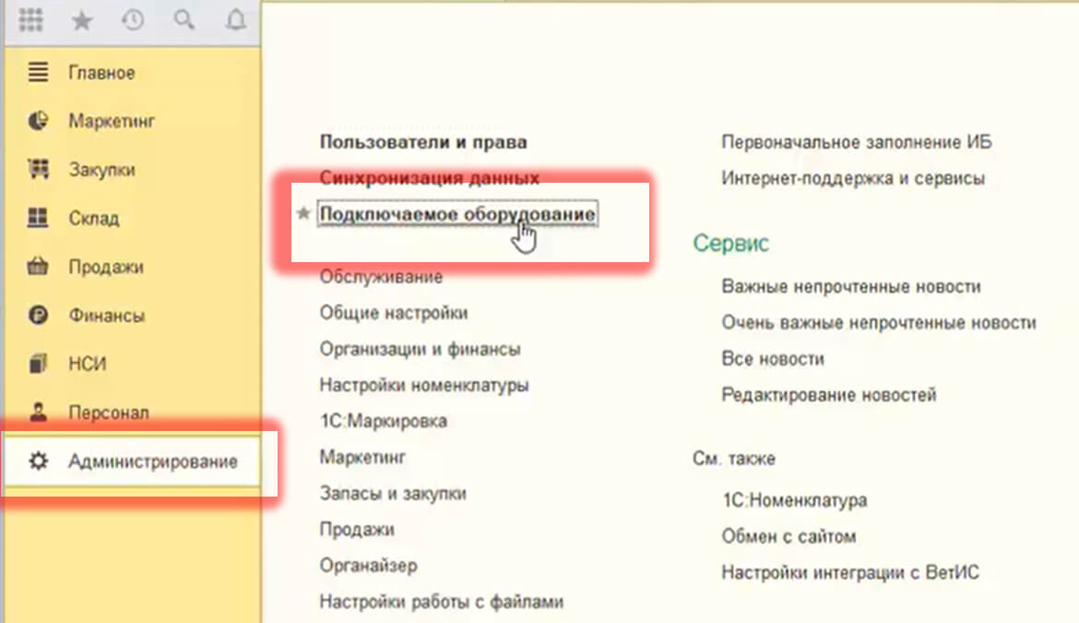1079x623 pixels.
Task: Open Общие настройки link
Action: click(x=394, y=313)
